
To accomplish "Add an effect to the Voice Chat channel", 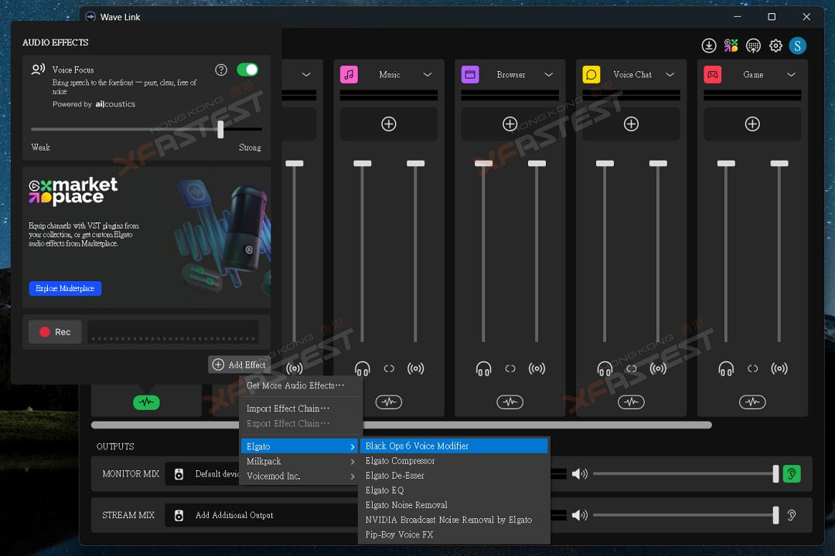I will tap(631, 124).
